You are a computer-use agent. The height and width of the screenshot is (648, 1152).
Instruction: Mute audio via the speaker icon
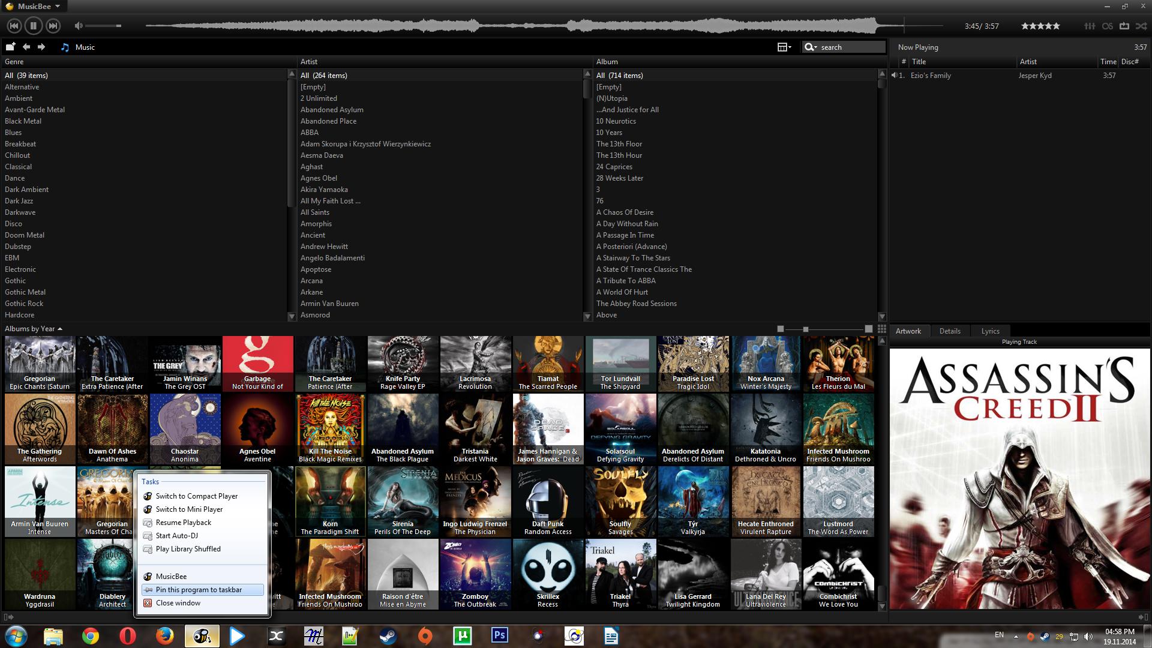click(x=79, y=26)
